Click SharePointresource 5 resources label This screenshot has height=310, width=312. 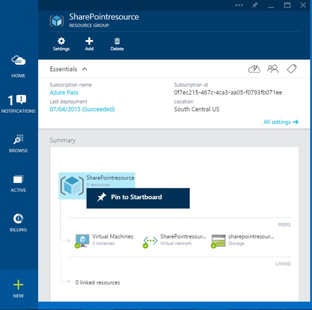pos(110,181)
